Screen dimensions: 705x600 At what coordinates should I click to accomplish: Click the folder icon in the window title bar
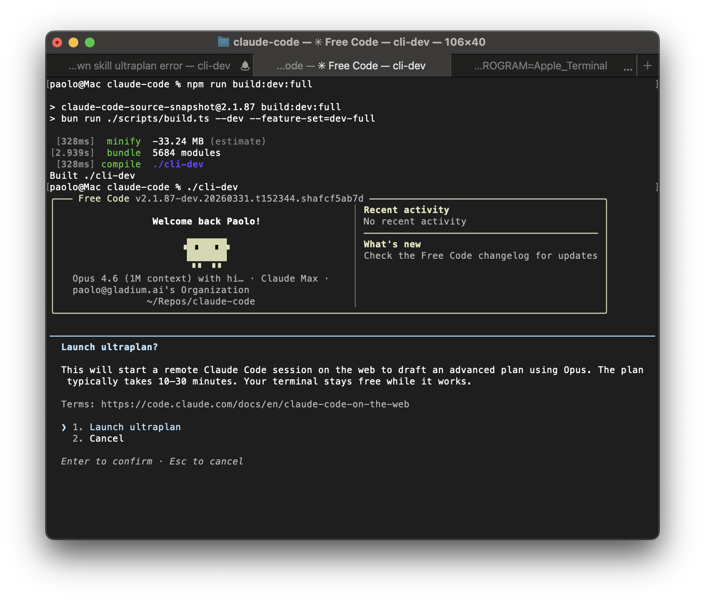224,42
